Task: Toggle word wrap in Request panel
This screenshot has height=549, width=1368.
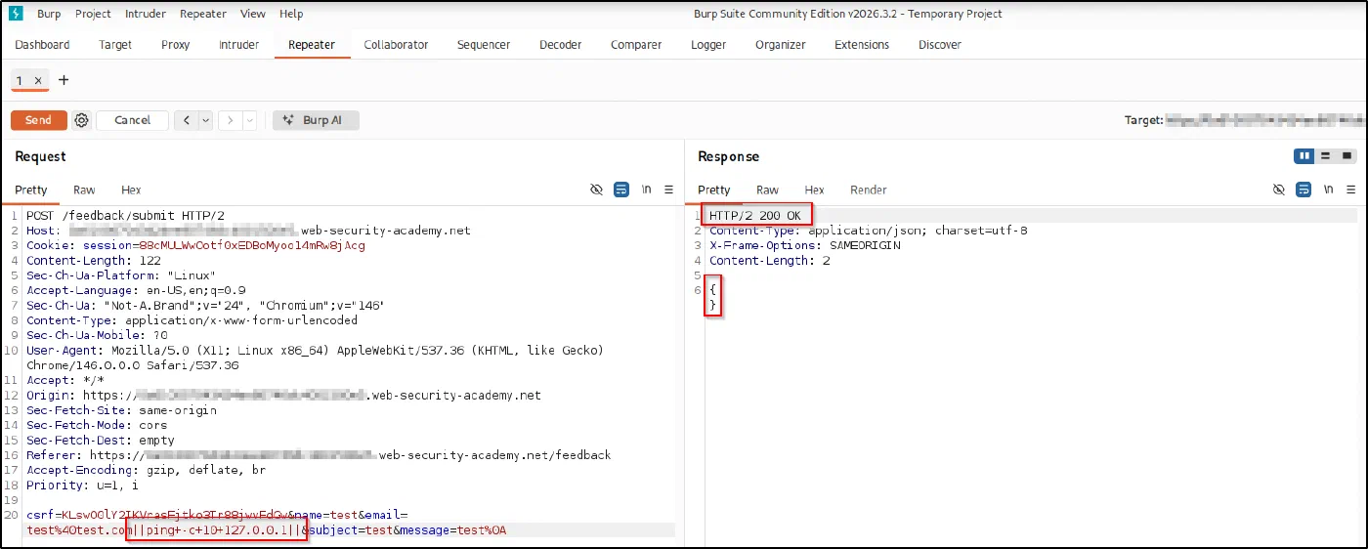Action: (x=621, y=190)
